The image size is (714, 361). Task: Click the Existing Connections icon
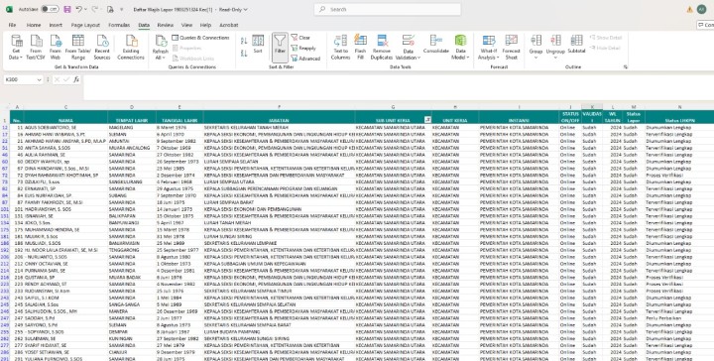[131, 48]
